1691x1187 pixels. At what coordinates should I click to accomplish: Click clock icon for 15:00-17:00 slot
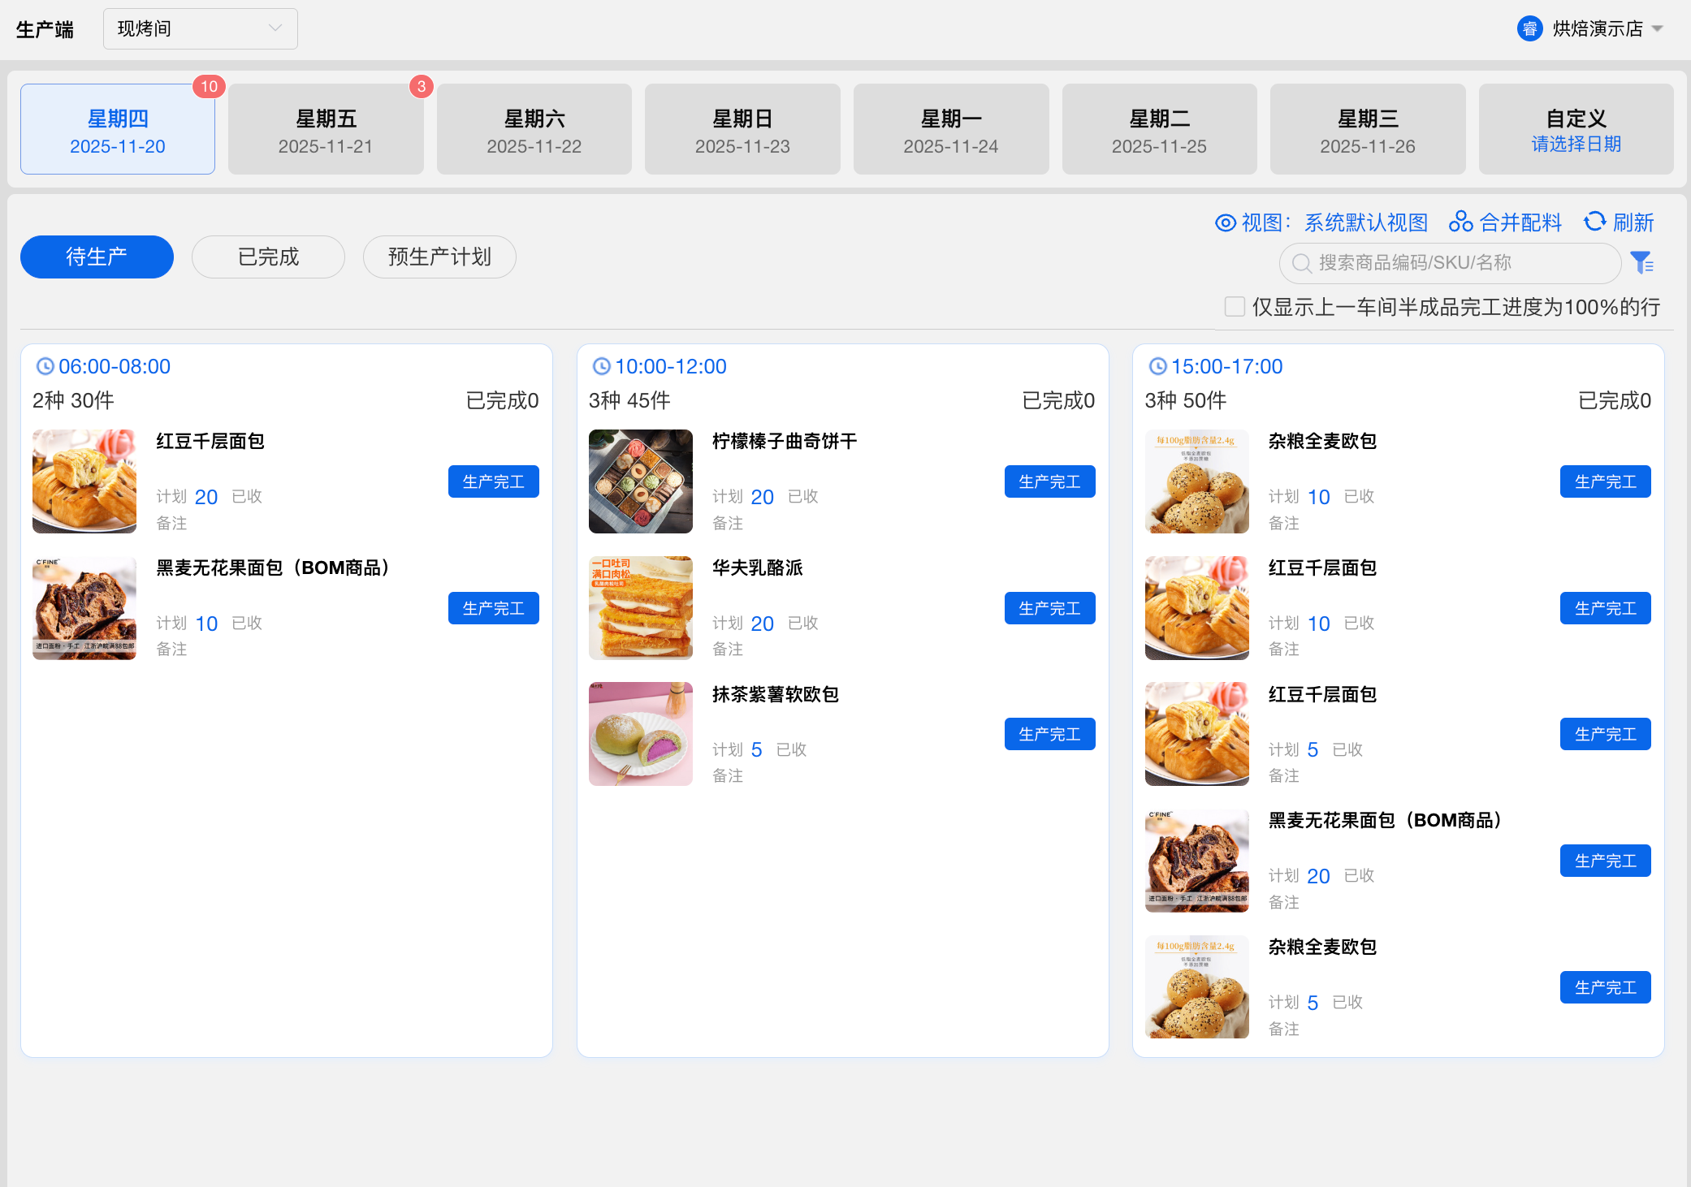click(x=1157, y=366)
